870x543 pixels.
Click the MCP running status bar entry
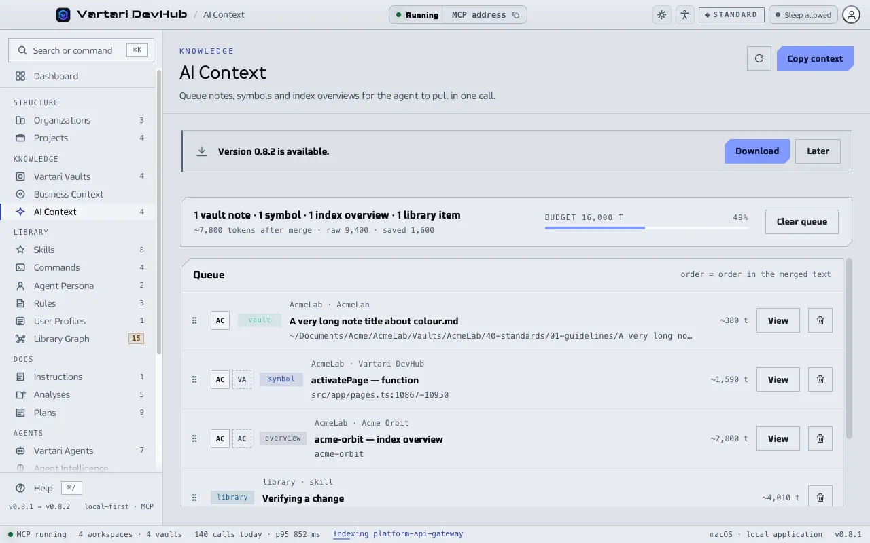[37, 534]
